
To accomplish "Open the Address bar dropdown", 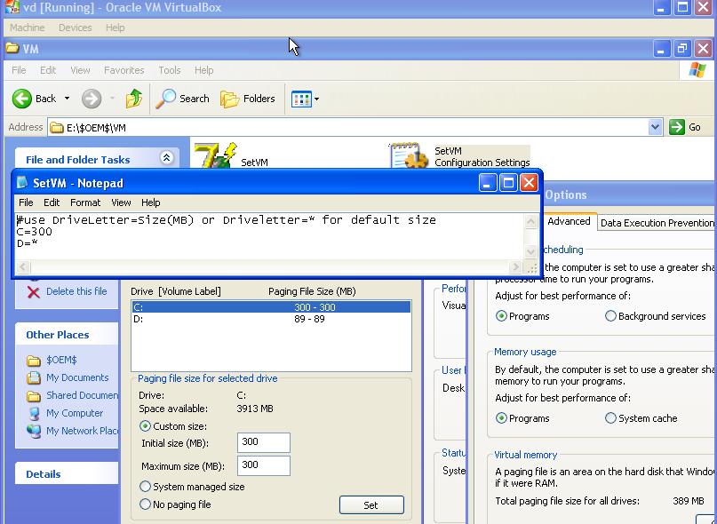I will point(655,127).
